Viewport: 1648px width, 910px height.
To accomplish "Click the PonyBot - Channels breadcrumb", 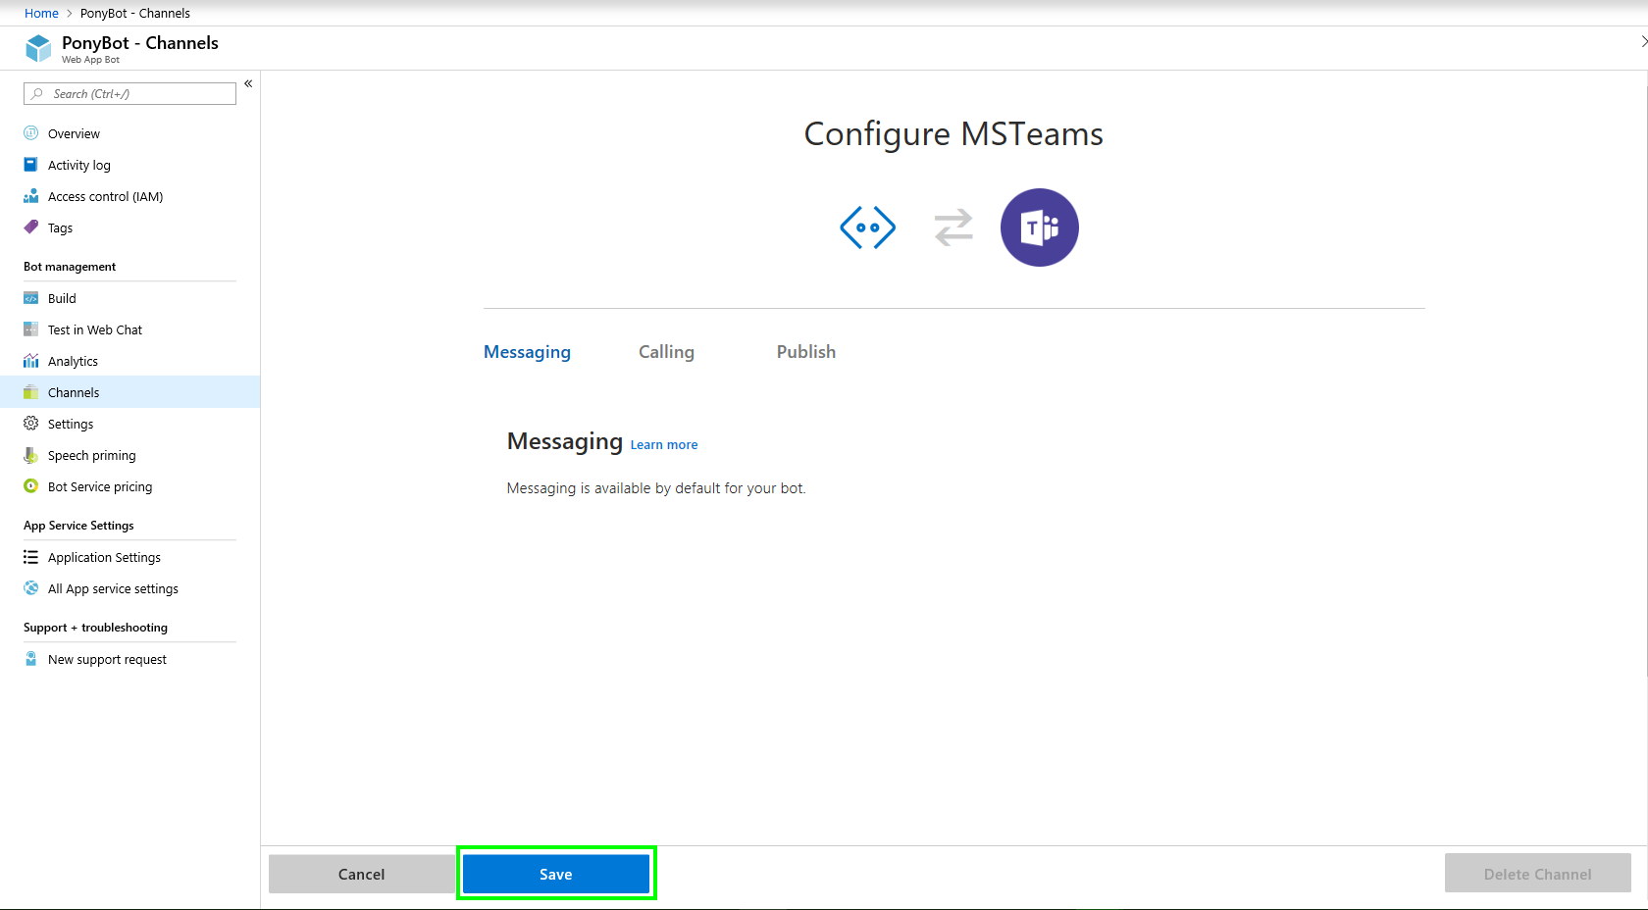I will [135, 13].
